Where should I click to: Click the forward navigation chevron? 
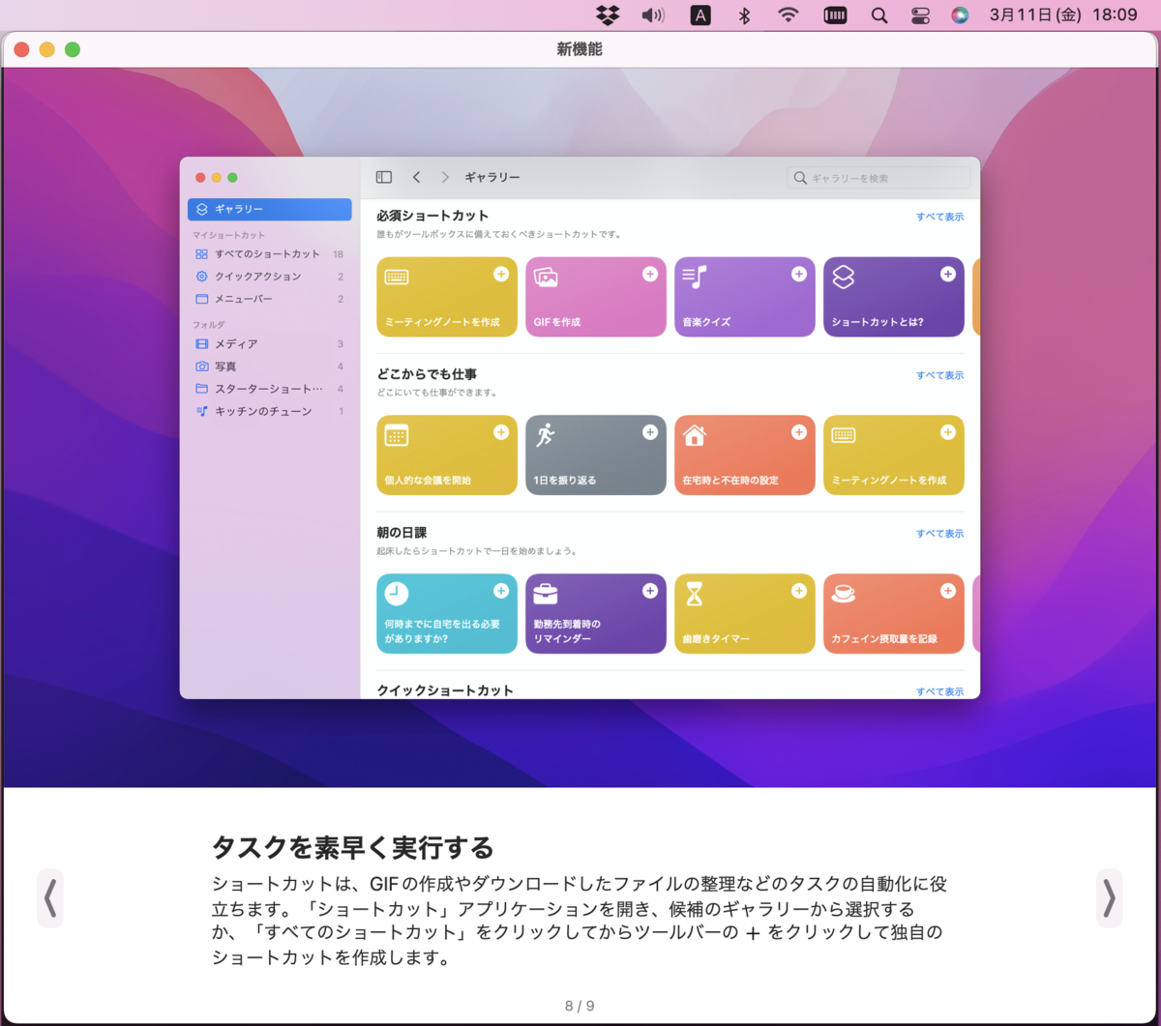[445, 177]
